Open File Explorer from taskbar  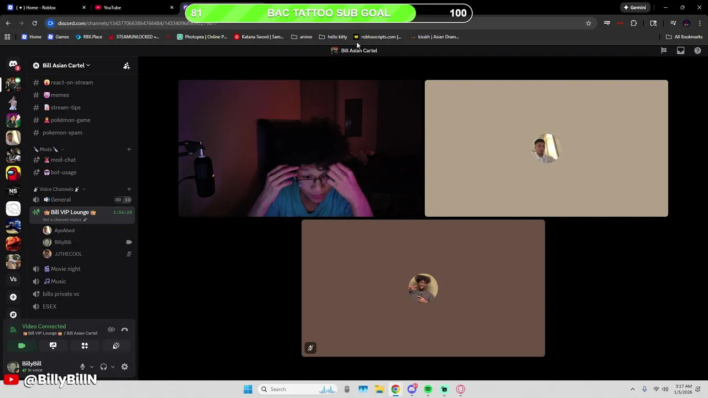pos(379,389)
